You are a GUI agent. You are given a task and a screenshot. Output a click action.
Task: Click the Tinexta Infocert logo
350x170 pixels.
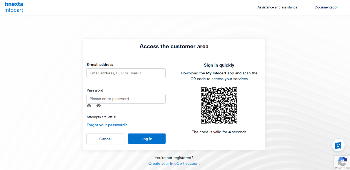[x=14, y=7]
